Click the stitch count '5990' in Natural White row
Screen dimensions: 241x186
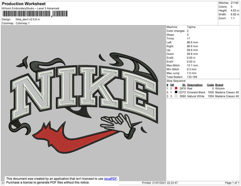183,96
